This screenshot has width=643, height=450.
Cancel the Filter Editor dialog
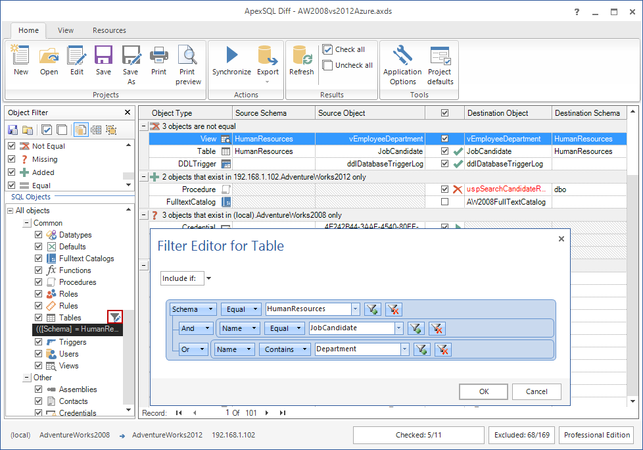coord(536,391)
